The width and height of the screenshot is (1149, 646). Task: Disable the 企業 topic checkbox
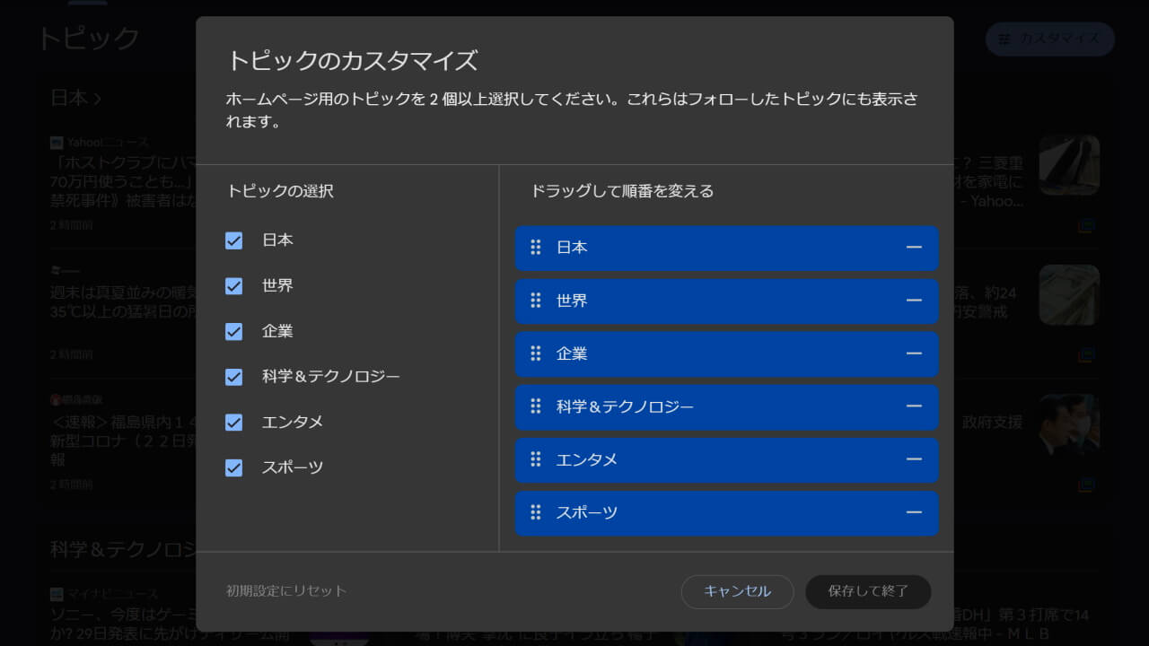click(x=234, y=331)
